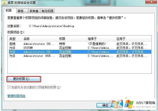Screen dimensions: 158x111
Task: Close the advanced security settings dialog
Action: point(151,2)
